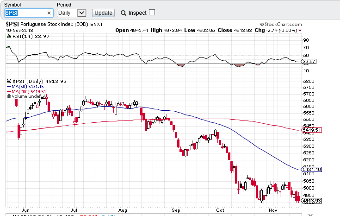Click the 5419.51 MA(200) price tag

pos(311,130)
